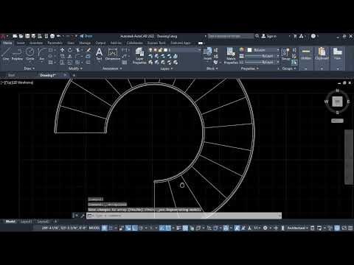This screenshot has width=354, height=265.
Task: Click the Dimension tool
Action: [x=113, y=54]
